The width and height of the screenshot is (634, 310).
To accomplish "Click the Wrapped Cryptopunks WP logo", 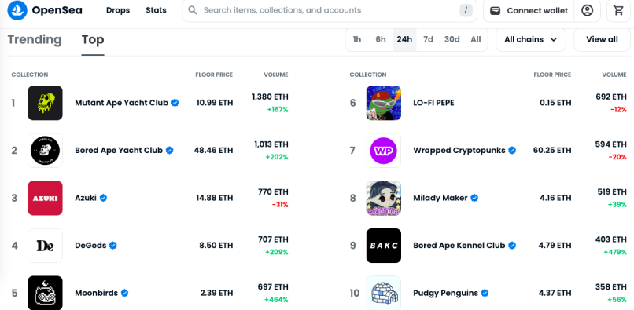I will pyautogui.click(x=383, y=151).
